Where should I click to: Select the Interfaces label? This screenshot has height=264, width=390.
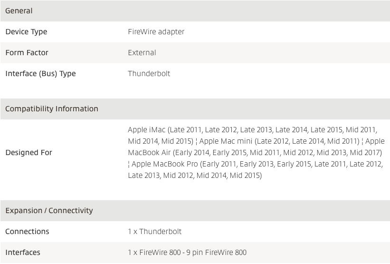tap(23, 253)
